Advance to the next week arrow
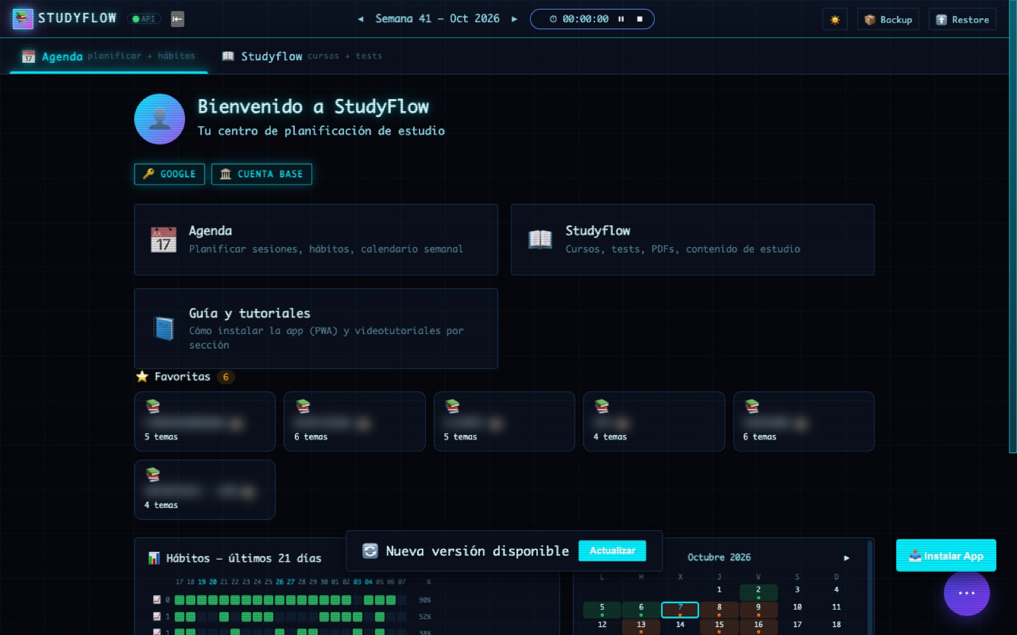Image resolution: width=1017 pixels, height=635 pixels. coord(514,19)
